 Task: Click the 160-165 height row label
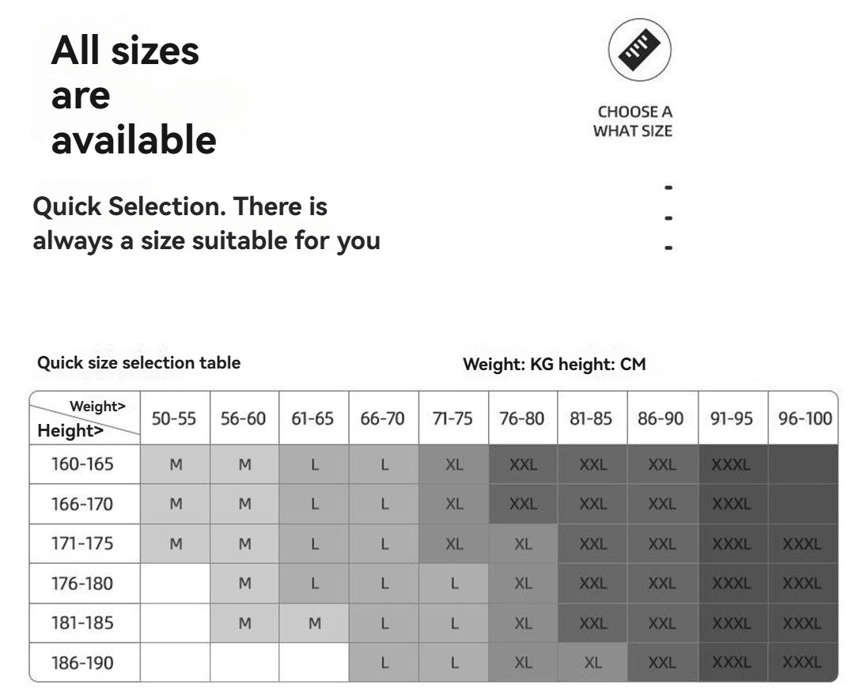click(82, 464)
